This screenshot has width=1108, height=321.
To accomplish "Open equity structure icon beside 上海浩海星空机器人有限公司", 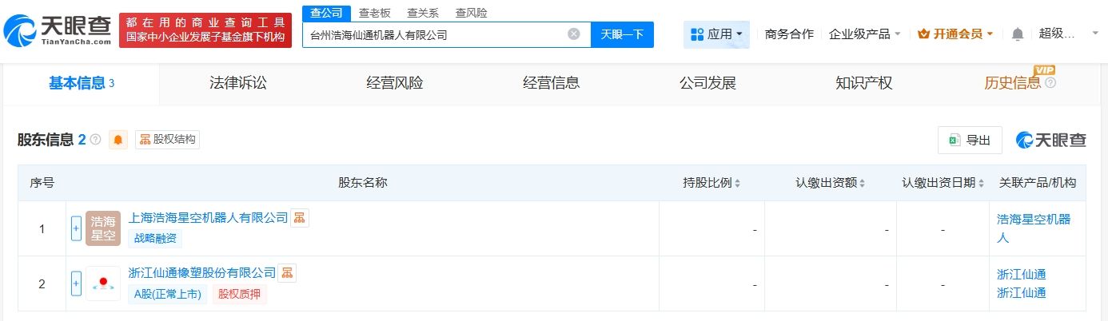I will click(x=299, y=218).
